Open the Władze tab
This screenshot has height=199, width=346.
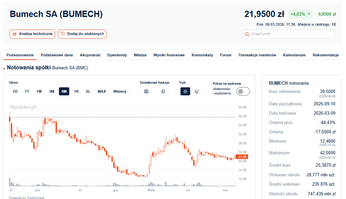point(140,55)
